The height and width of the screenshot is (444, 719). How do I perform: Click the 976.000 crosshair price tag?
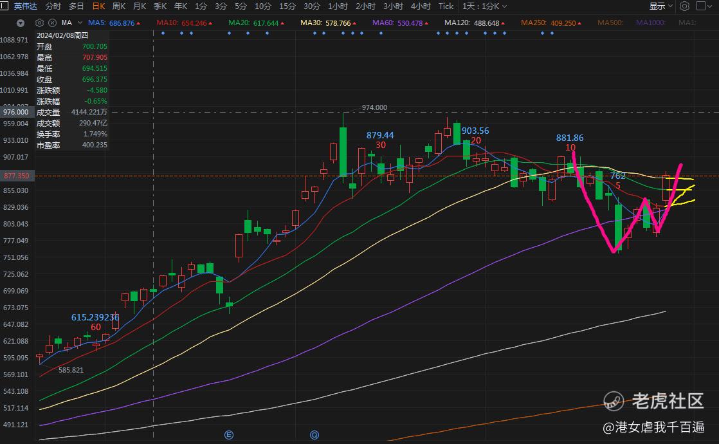(x=16, y=112)
